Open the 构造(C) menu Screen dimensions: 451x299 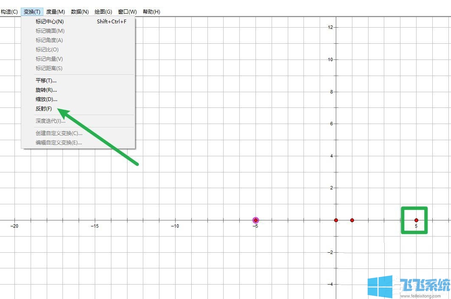pos(9,12)
